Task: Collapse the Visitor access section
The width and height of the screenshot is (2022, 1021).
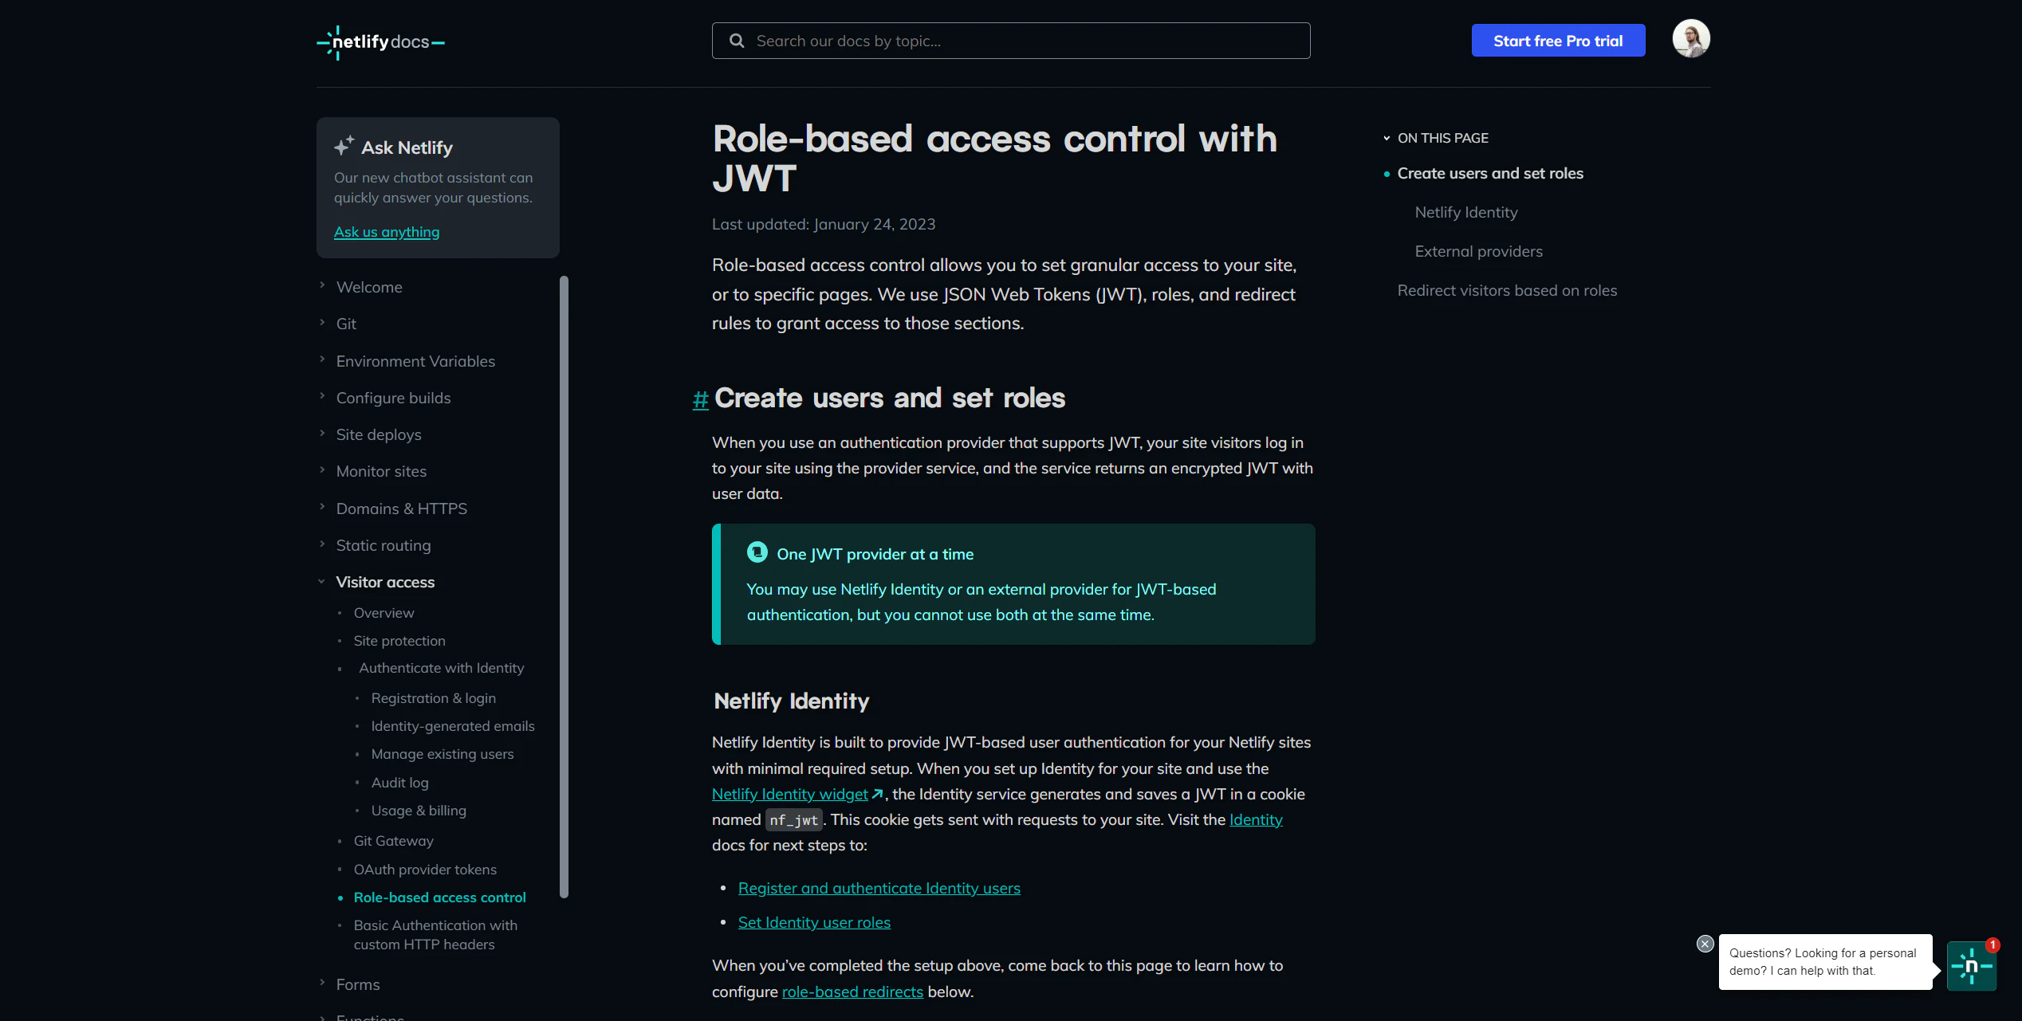Action: point(322,581)
